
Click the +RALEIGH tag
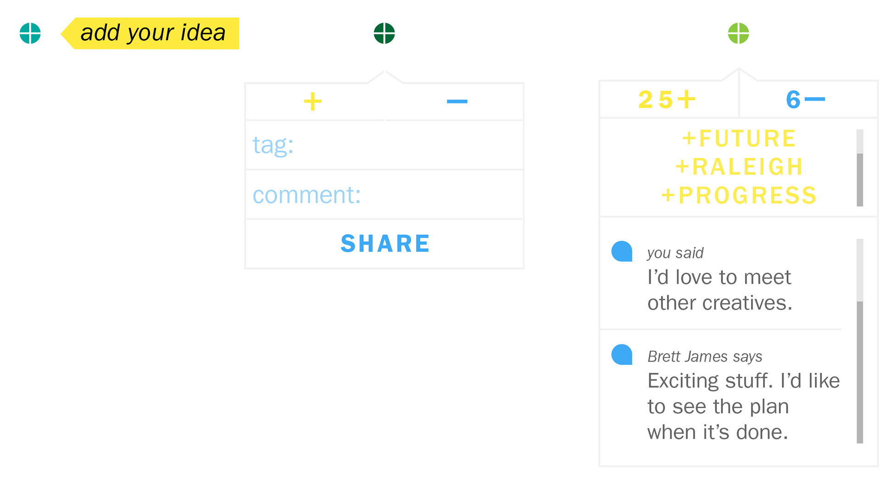coord(739,167)
